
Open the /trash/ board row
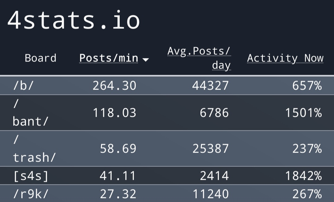coord(167,149)
